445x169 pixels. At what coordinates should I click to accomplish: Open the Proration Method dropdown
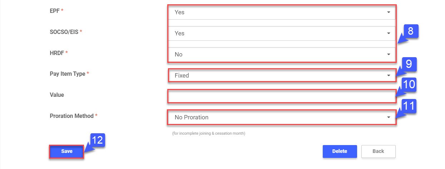(x=282, y=117)
